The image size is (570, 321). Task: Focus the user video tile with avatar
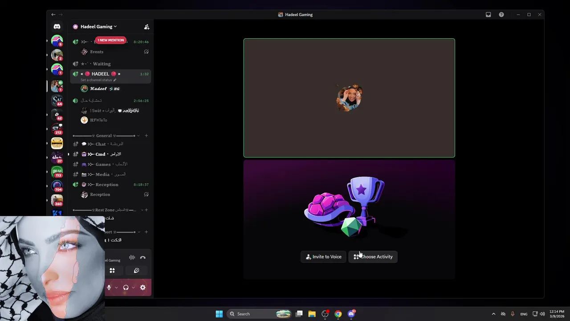pos(349,98)
